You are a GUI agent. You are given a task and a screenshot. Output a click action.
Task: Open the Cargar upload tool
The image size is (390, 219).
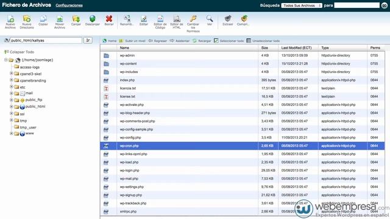tap(76, 19)
